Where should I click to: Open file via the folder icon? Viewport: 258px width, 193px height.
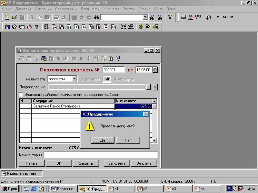(15, 17)
